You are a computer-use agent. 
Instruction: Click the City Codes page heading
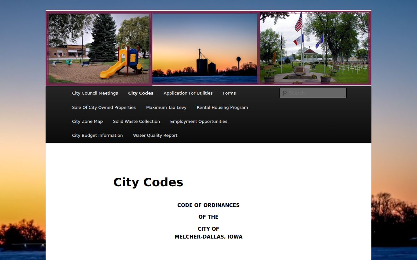[148, 182]
